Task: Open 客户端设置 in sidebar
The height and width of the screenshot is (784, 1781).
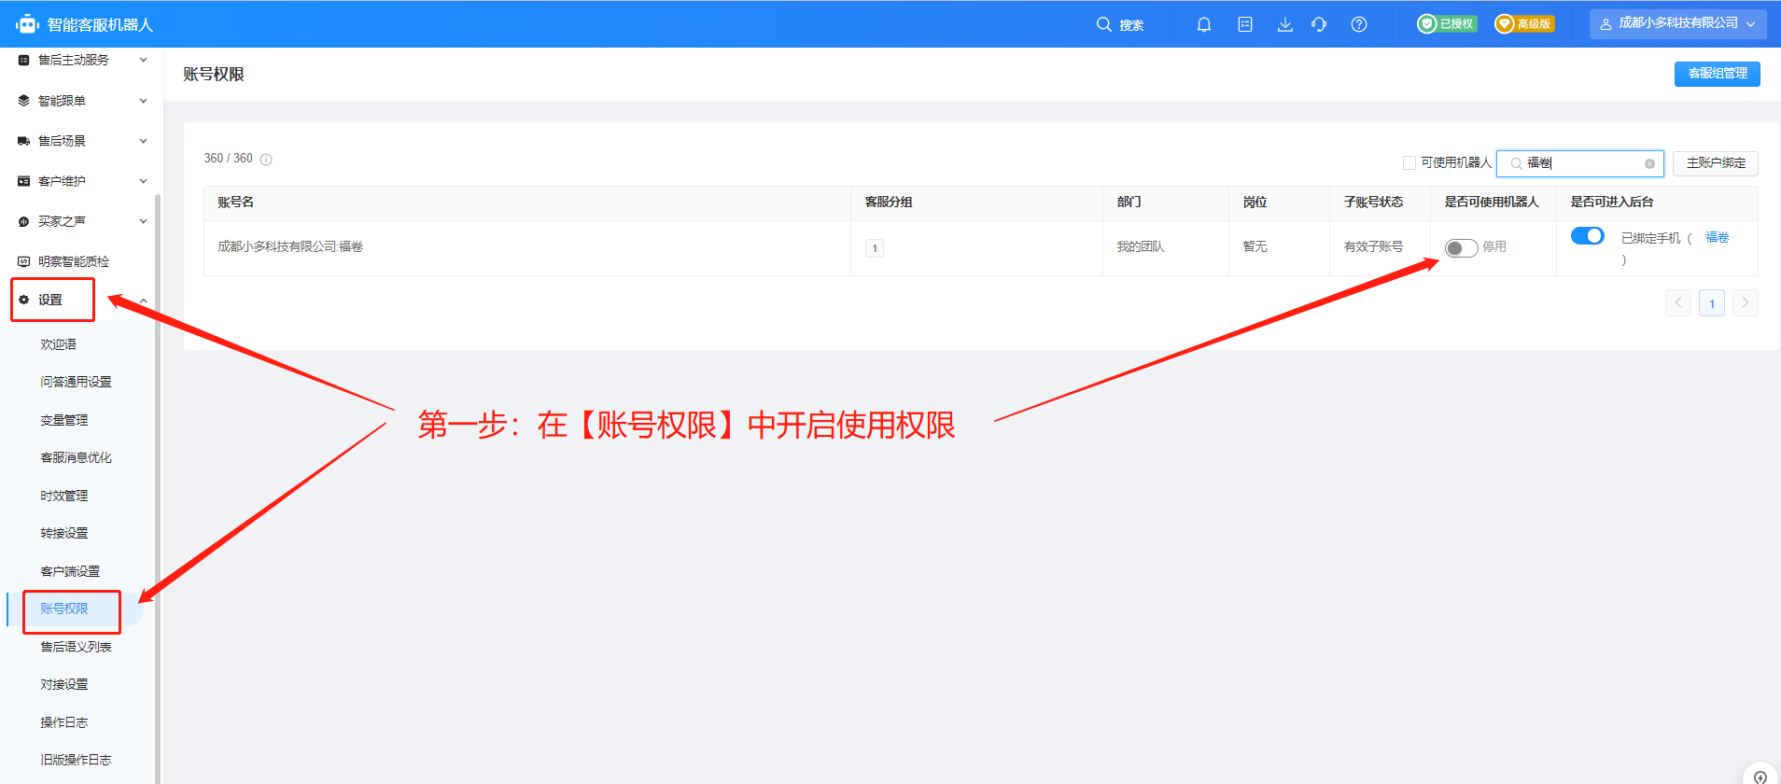Action: (x=70, y=571)
